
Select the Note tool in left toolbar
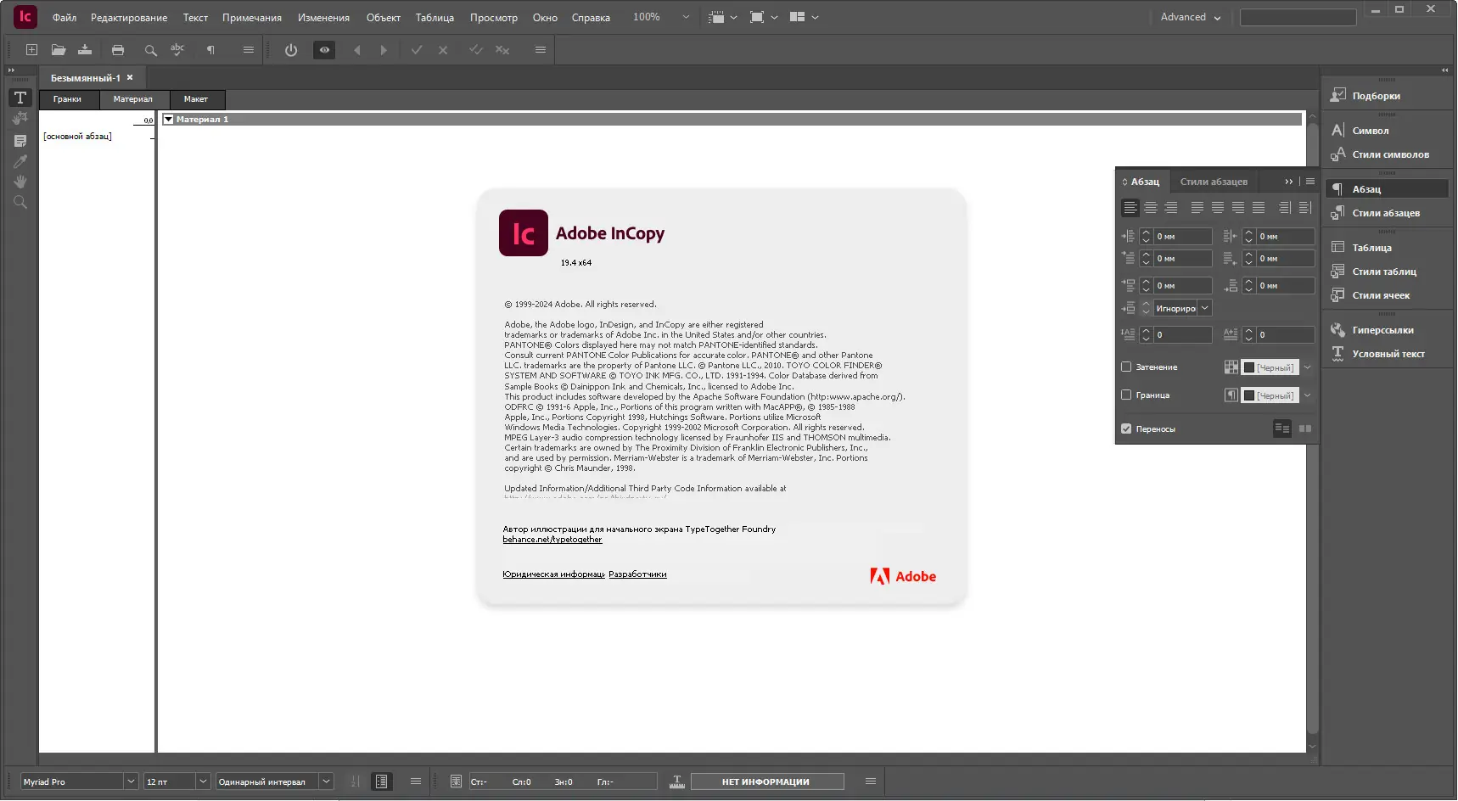coord(20,141)
